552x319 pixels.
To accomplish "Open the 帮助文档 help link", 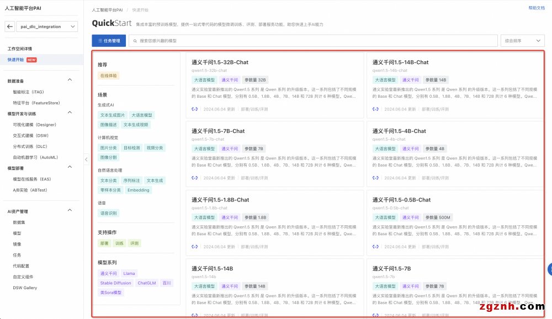I will point(536,8).
